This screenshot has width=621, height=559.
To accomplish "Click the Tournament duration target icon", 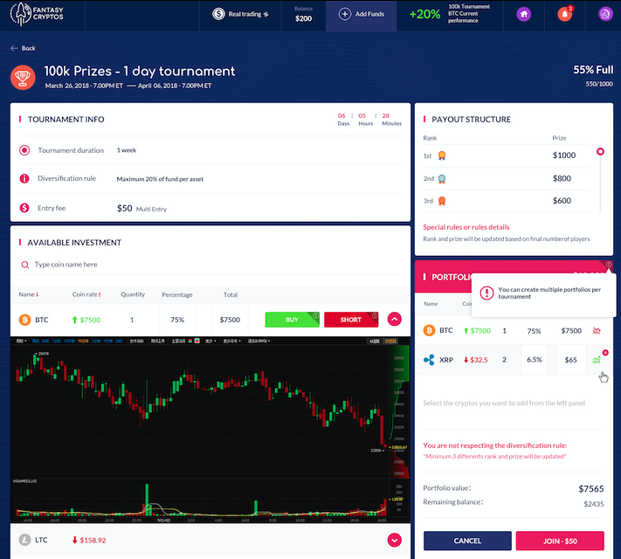I will point(24,150).
